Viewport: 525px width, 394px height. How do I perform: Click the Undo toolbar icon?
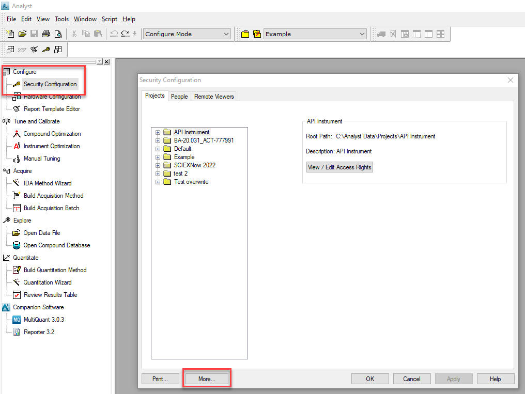click(x=114, y=34)
